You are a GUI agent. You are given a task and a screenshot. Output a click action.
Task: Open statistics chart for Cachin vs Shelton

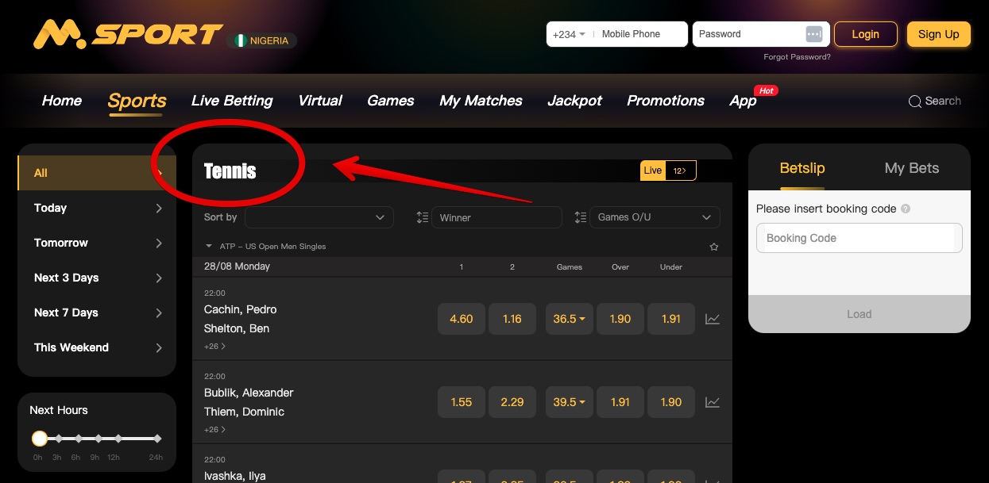(713, 319)
